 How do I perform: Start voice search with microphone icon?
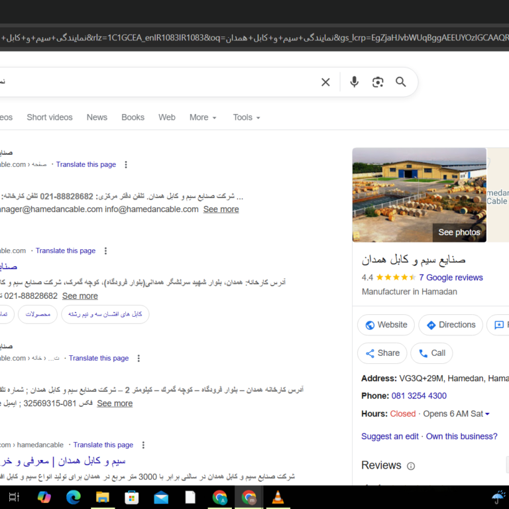click(354, 82)
